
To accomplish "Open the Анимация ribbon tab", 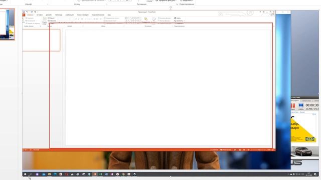I will 69,15.
